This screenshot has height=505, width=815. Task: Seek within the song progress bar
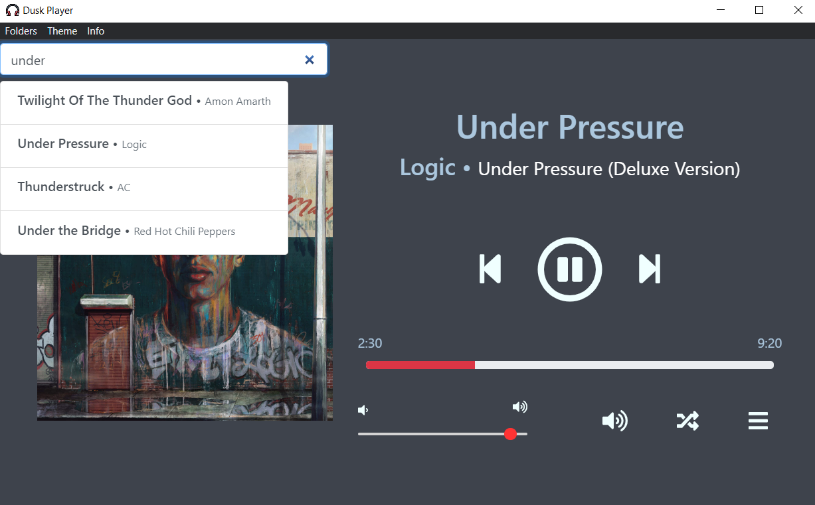point(570,365)
